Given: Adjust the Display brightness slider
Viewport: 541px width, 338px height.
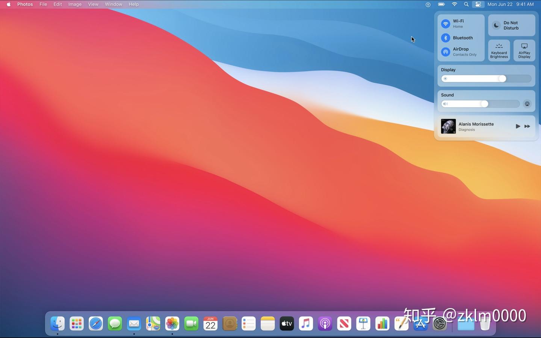Looking at the screenshot, I should click(502, 78).
